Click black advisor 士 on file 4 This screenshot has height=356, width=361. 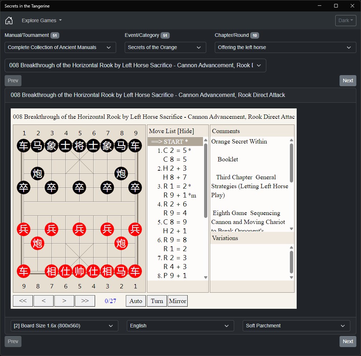tap(66, 146)
